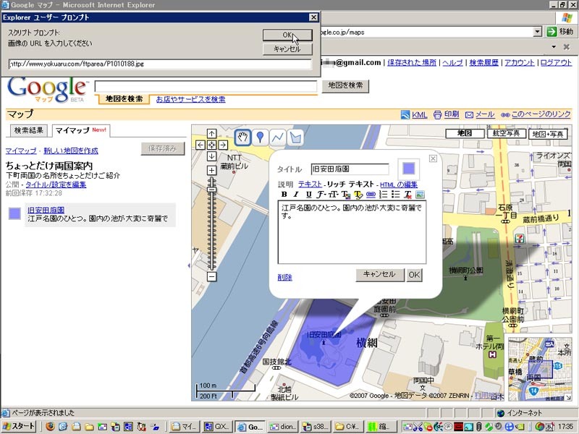
Task: Switch map view to 地図
Action: [465, 133]
